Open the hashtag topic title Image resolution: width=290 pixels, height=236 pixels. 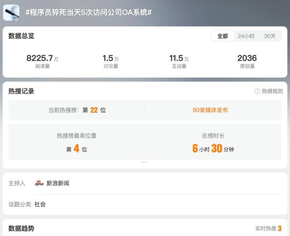(x=88, y=12)
